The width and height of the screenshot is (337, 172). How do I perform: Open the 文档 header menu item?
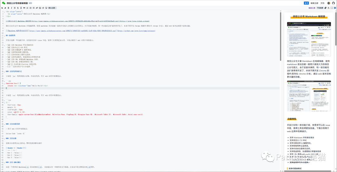tap(322, 3)
